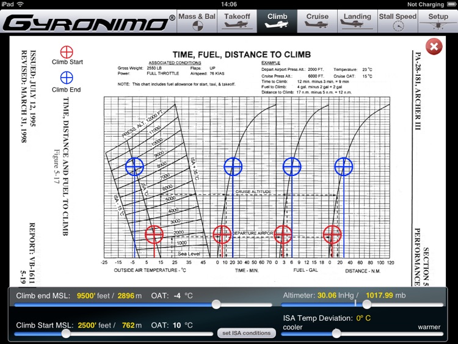Select red climb-start marker on fuel chart
The height and width of the screenshot is (344, 458).
[283, 235]
